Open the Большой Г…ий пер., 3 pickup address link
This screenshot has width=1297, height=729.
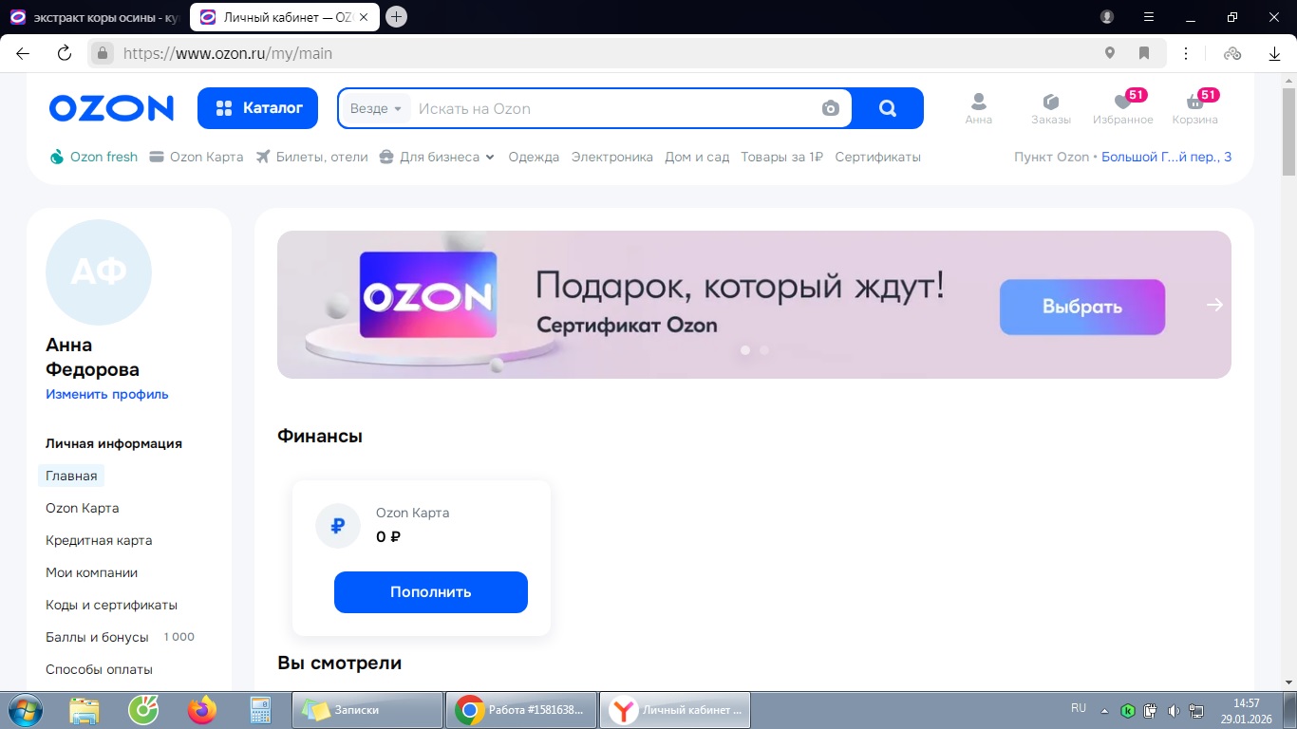click(x=1167, y=158)
